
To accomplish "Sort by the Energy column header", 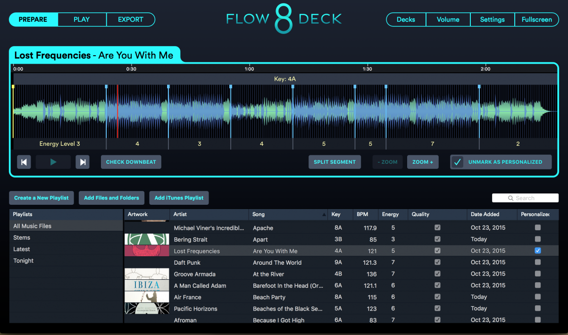I will click(x=393, y=215).
